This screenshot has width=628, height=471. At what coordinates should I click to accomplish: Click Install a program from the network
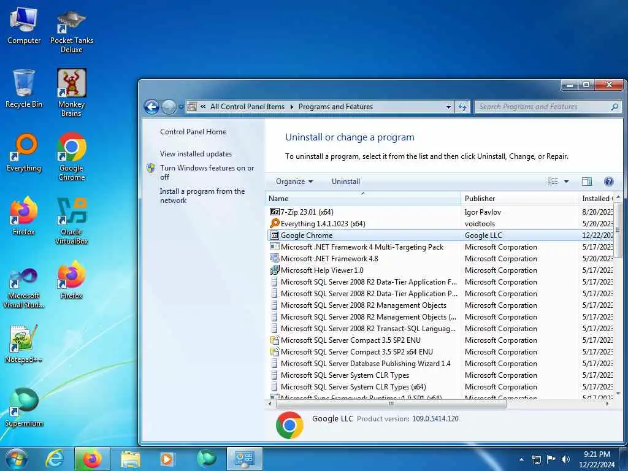[202, 196]
